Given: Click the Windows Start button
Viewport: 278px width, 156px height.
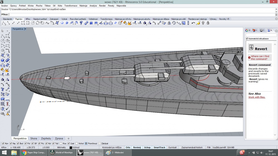Looking at the screenshot, I should (x=4, y=152).
